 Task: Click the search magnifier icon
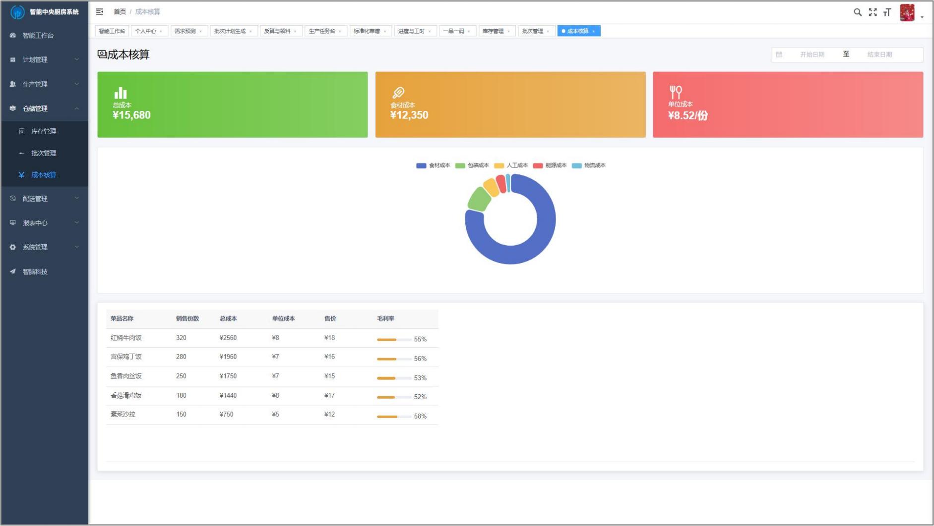(x=857, y=12)
